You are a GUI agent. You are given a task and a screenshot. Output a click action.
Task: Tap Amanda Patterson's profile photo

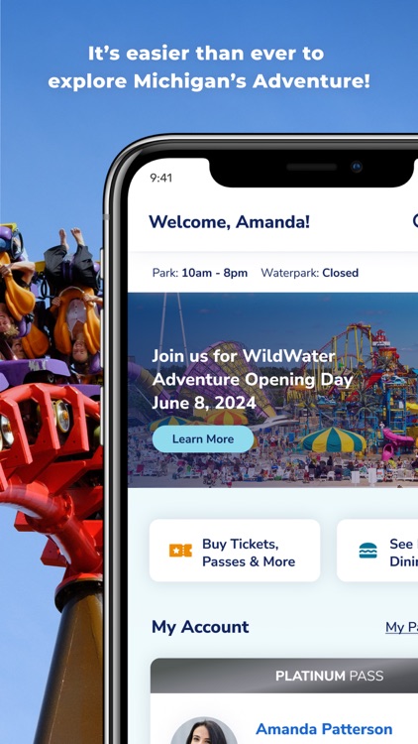204,730
